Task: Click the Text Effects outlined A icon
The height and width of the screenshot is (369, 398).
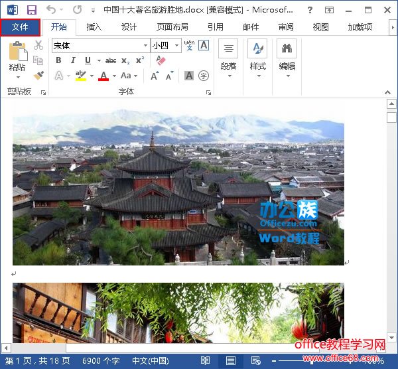Action: click(x=59, y=76)
